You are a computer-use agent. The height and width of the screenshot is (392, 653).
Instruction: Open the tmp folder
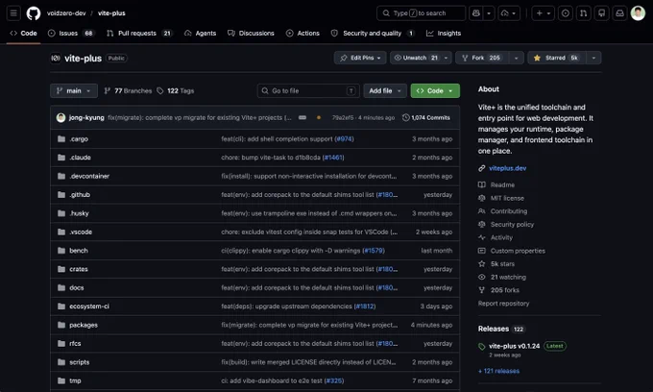click(x=75, y=380)
